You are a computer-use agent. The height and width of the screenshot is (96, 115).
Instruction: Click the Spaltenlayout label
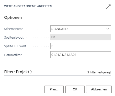tap(14, 38)
